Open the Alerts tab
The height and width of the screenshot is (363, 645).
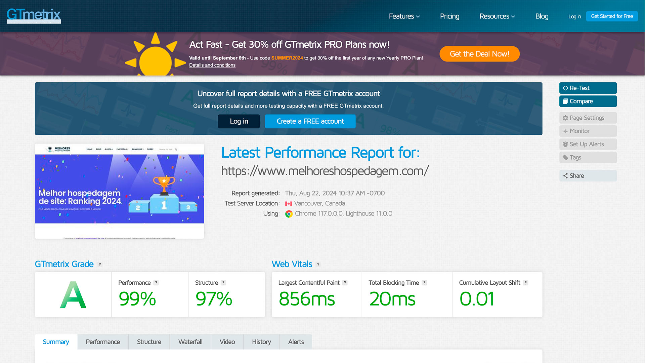(296, 342)
